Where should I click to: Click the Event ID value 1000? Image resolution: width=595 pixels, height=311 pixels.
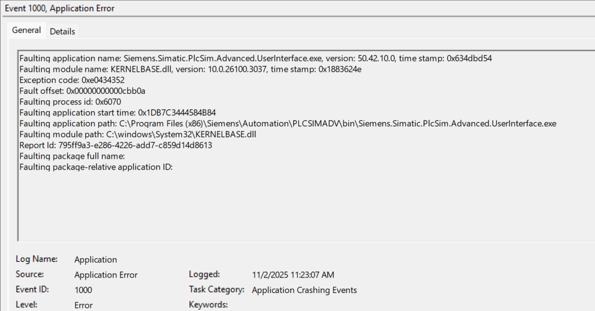pyautogui.click(x=83, y=290)
